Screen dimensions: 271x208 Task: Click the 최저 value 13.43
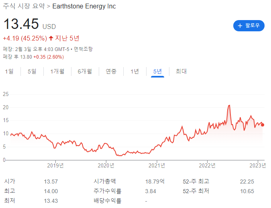pyautogui.click(x=51, y=201)
